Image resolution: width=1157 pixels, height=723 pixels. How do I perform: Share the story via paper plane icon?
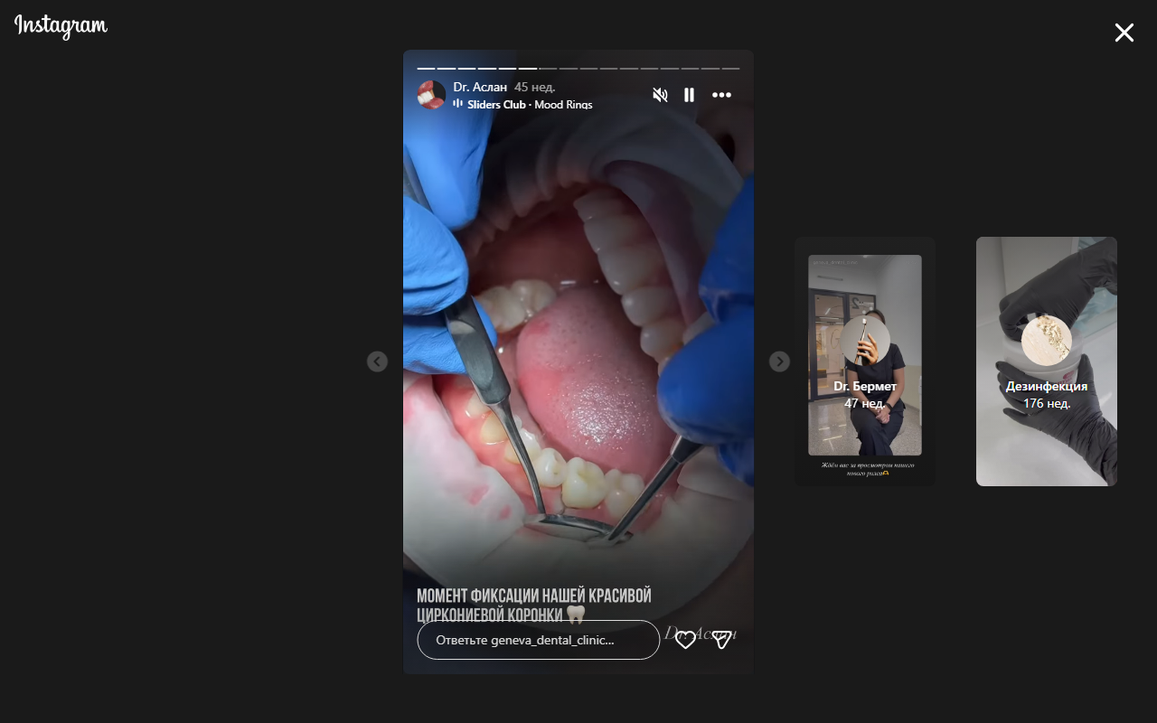click(721, 640)
